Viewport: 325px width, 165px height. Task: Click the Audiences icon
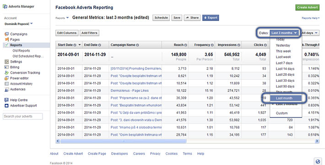click(x=6, y=89)
